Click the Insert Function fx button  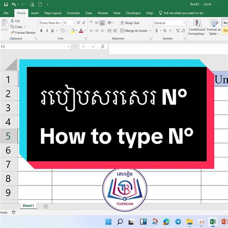(103, 46)
